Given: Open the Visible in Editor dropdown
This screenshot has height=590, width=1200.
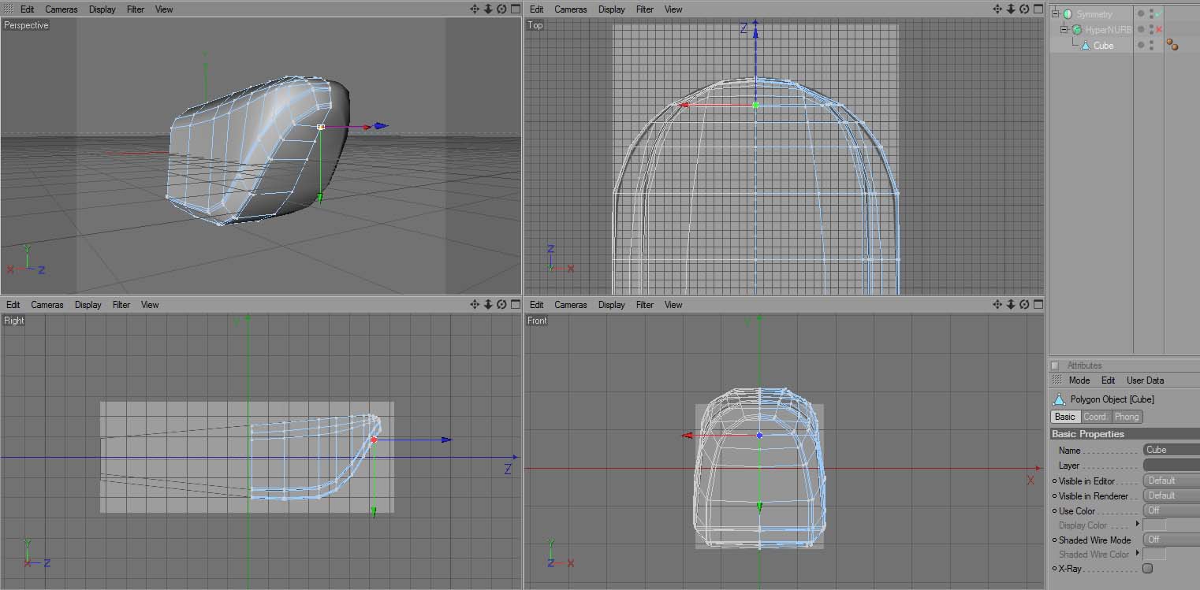Looking at the screenshot, I should click(x=1172, y=481).
